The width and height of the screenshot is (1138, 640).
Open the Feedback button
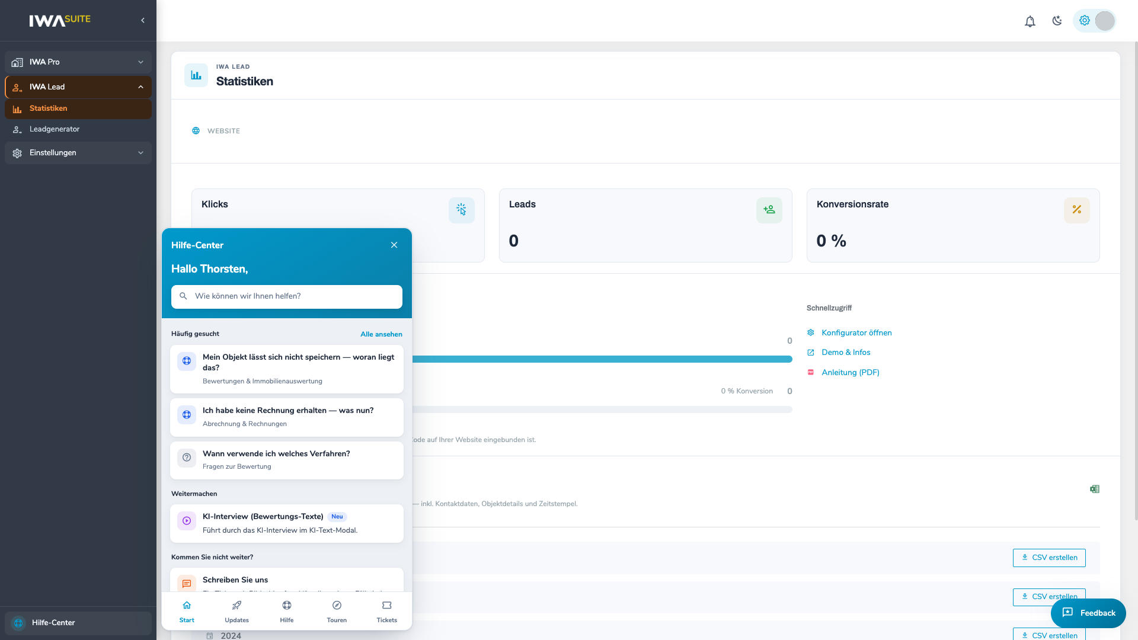coord(1088,613)
